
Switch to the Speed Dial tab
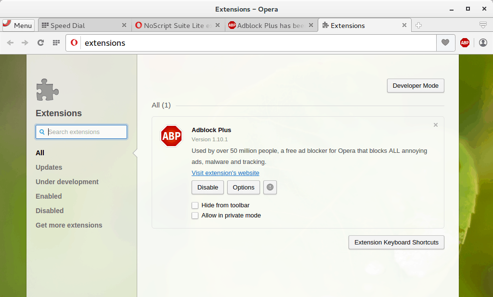point(84,25)
